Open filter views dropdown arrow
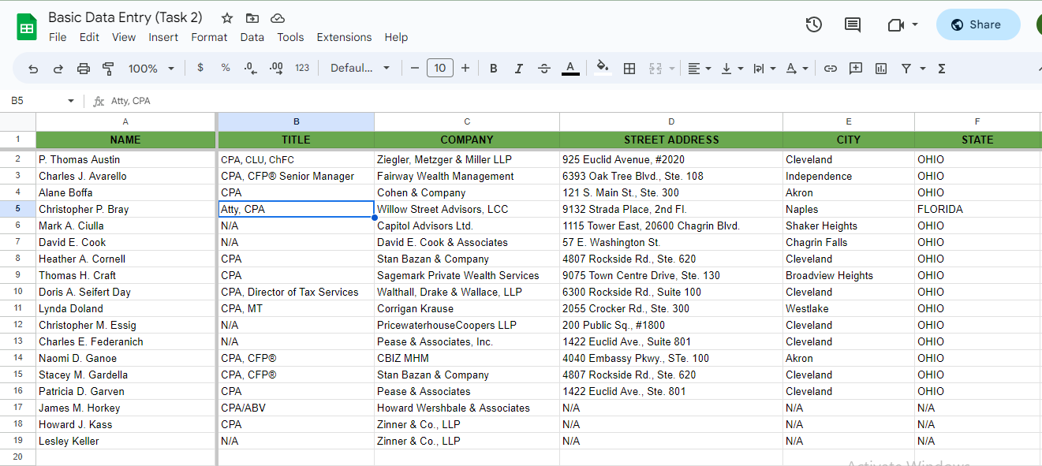 tap(923, 69)
